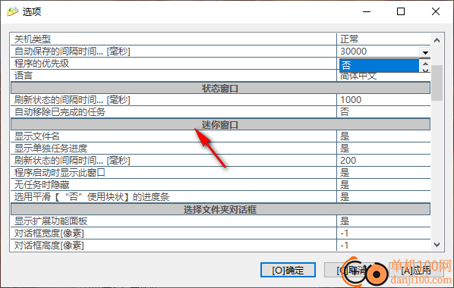The height and width of the screenshot is (288, 454).
Task: Dismiss the dialog with the [C]取消 button
Action: [x=352, y=270]
